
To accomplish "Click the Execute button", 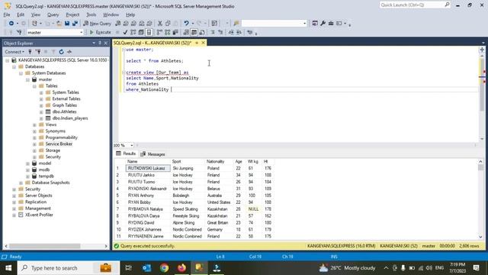I will (100, 32).
